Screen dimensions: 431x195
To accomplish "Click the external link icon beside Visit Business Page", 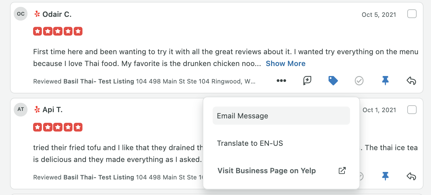I will 342,171.
